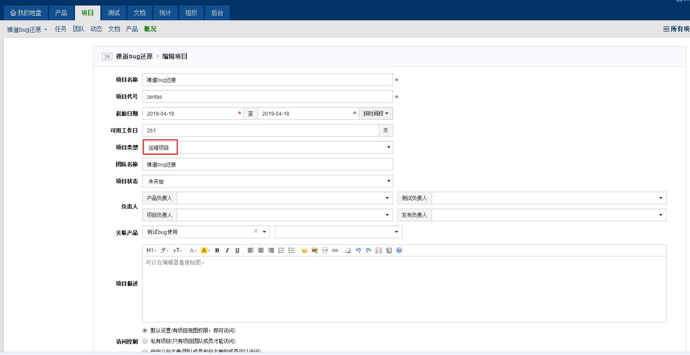Image resolution: width=690 pixels, height=355 pixels.
Task: Open the 任务 submenu link
Action: coord(61,29)
